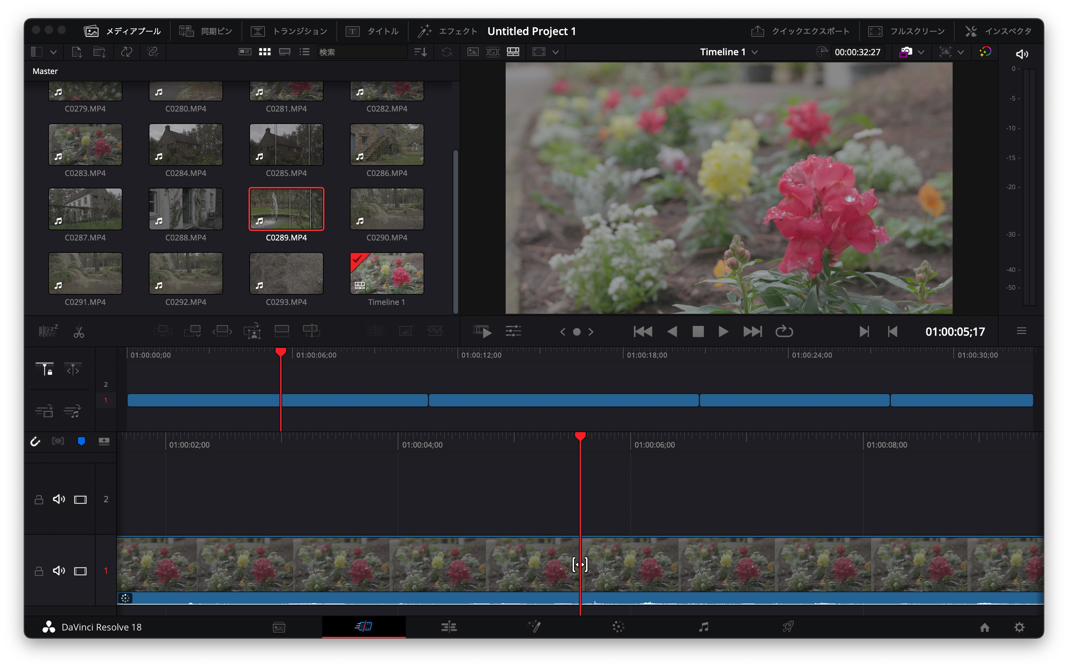
Task: Open the Color page
Action: [x=618, y=627]
